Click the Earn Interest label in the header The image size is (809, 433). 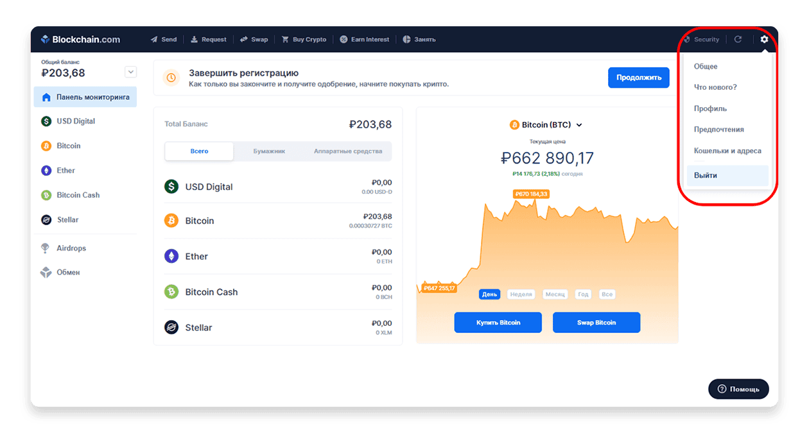pos(369,40)
